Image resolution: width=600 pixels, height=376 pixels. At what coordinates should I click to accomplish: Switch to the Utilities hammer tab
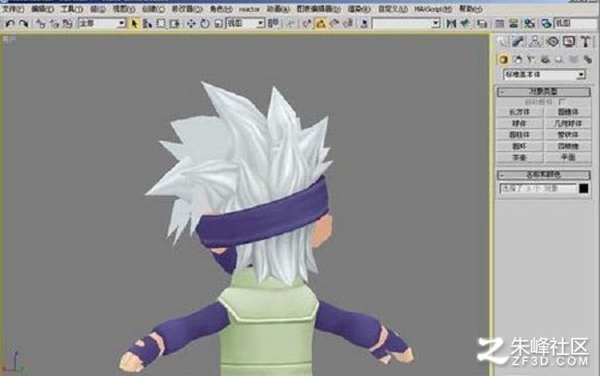585,41
